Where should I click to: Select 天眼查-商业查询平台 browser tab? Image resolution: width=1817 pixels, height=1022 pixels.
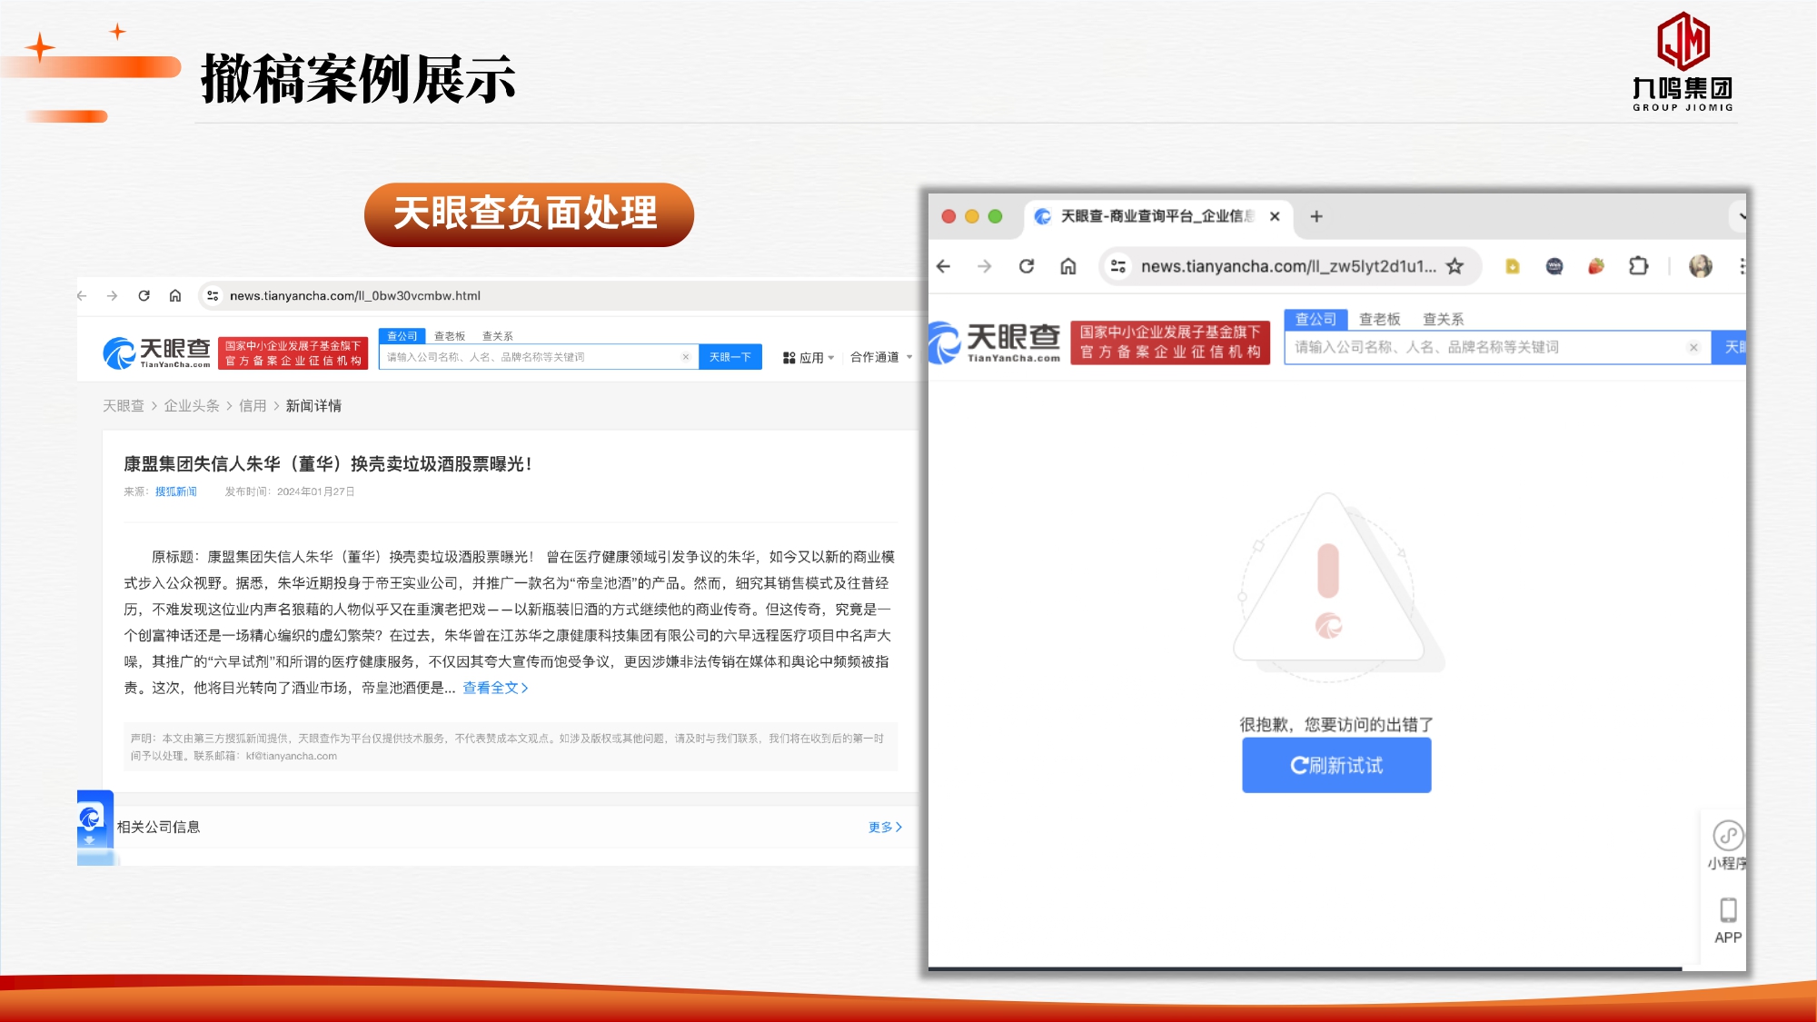point(1157,216)
